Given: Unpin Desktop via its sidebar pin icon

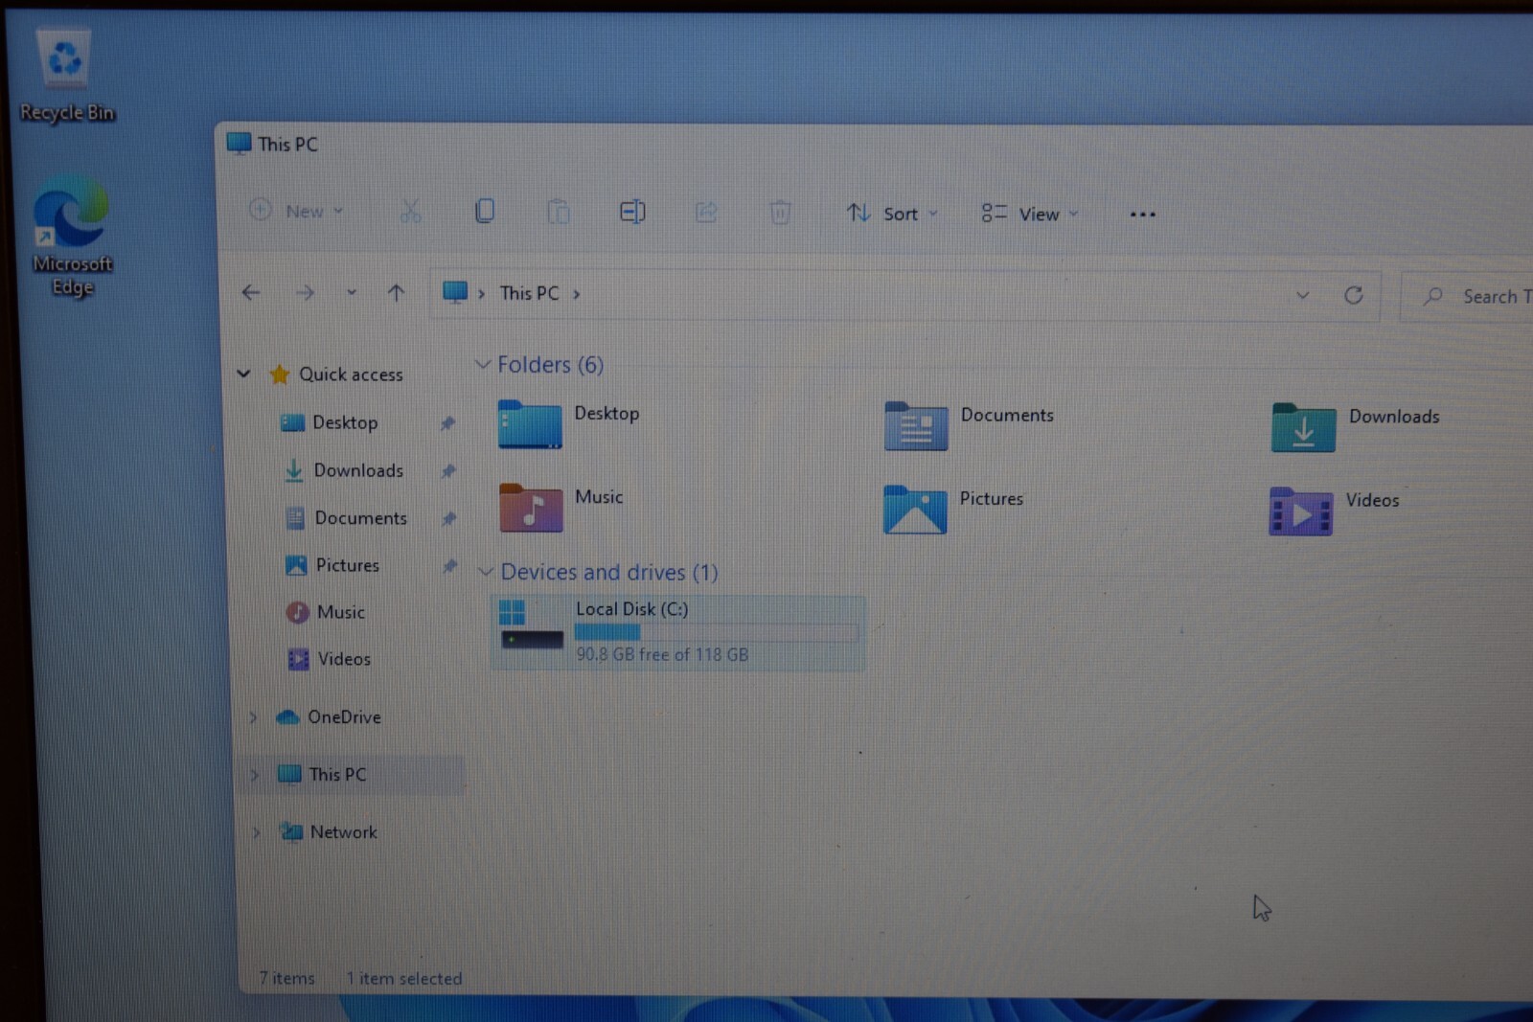Looking at the screenshot, I should [x=447, y=423].
